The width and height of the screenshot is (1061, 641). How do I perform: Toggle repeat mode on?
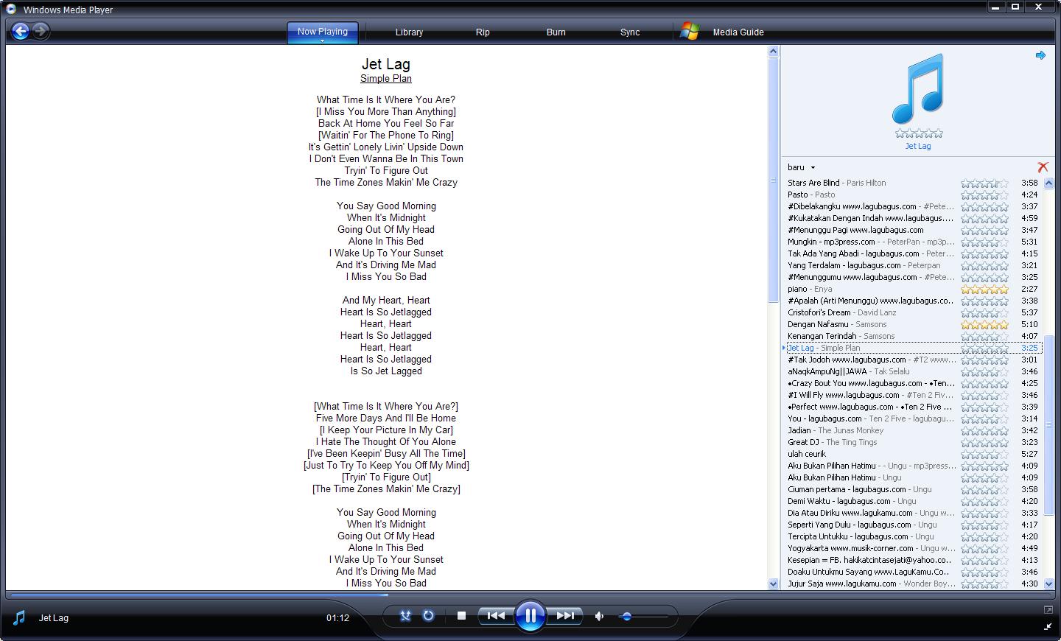pyautogui.click(x=428, y=616)
